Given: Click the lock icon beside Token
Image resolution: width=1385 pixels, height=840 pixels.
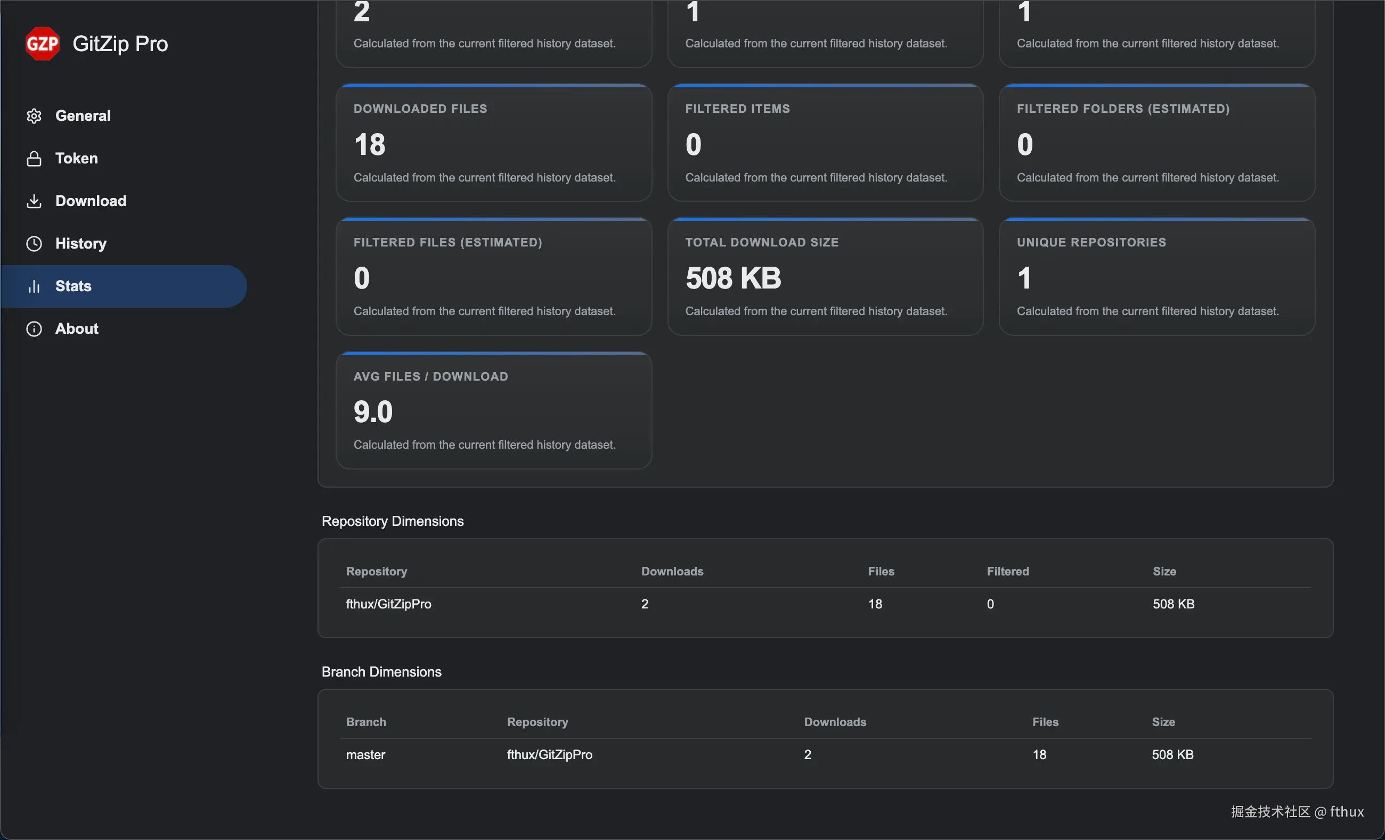Looking at the screenshot, I should pos(34,159).
